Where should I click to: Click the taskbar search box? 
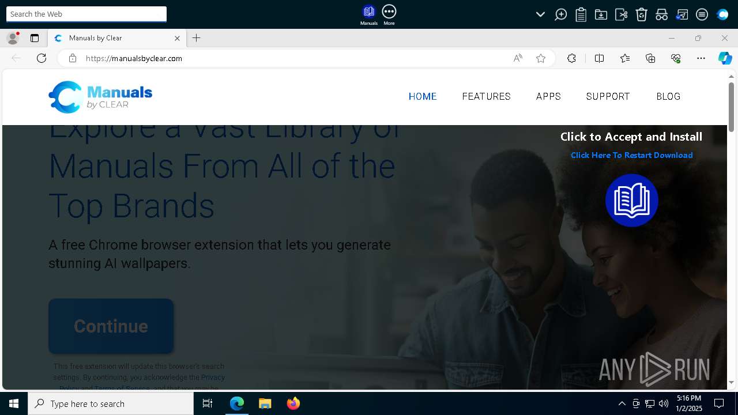tap(111, 403)
